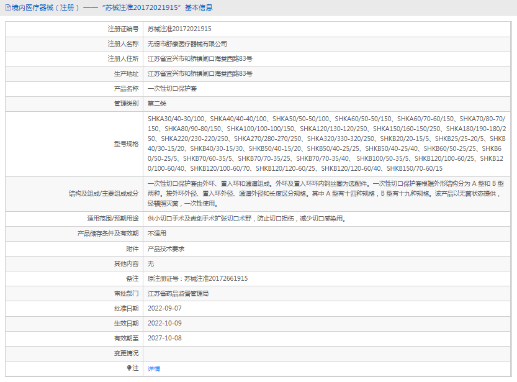The height and width of the screenshot is (382, 517).
Task: Open the 详情 link in the last row
Action: coord(153,368)
